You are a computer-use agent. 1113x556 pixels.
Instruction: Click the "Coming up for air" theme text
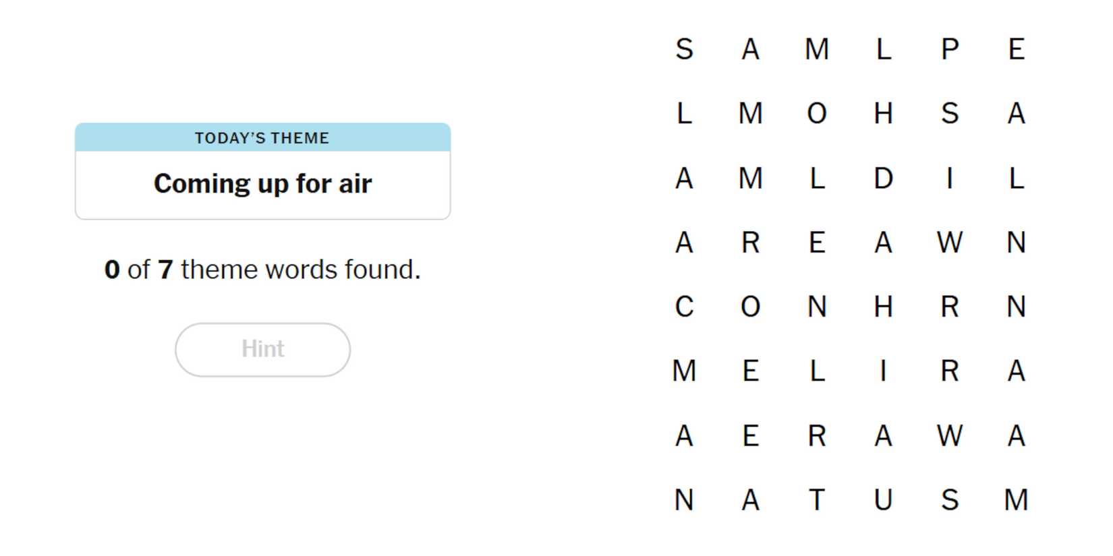[x=262, y=184]
